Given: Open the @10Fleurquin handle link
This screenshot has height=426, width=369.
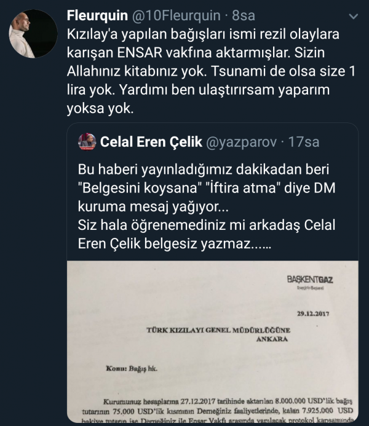Looking at the screenshot, I should [177, 15].
